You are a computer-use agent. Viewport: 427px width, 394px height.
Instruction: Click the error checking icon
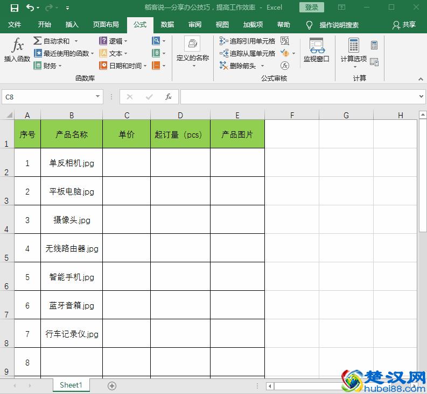(x=284, y=53)
